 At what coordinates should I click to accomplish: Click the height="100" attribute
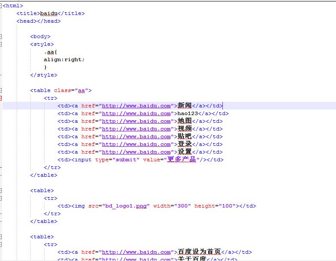pyautogui.click(x=215, y=206)
